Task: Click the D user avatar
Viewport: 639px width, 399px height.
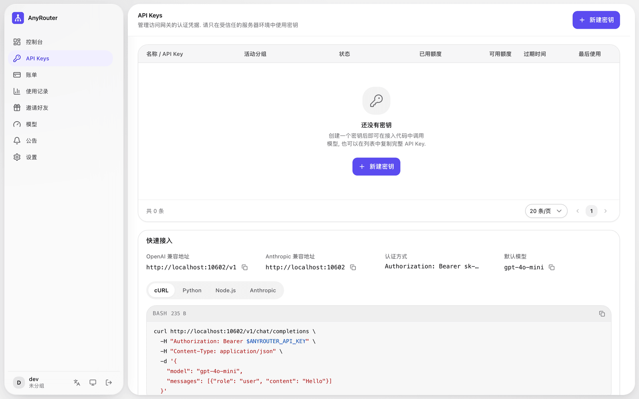Action: [x=19, y=383]
